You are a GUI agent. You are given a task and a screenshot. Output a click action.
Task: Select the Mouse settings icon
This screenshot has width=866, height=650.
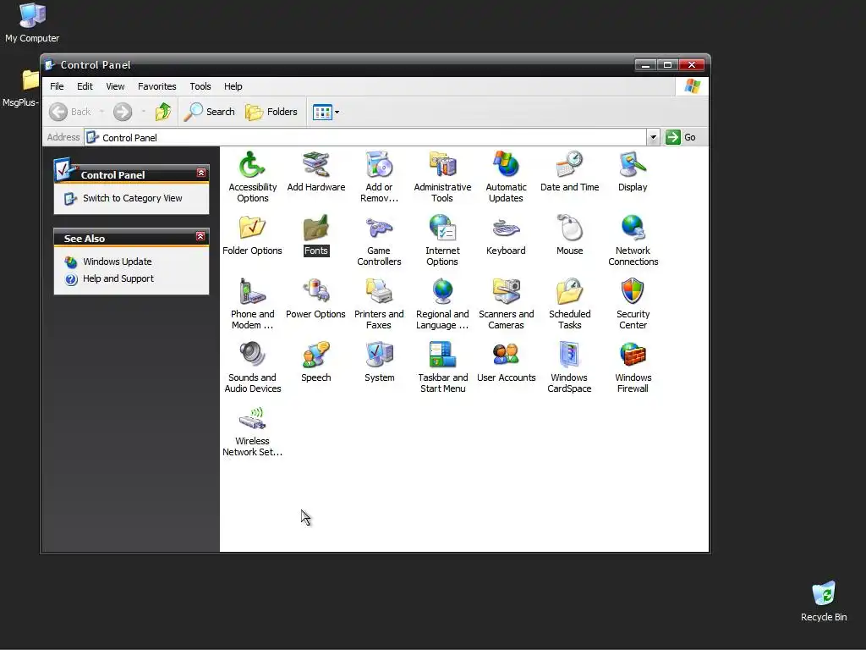tap(569, 229)
